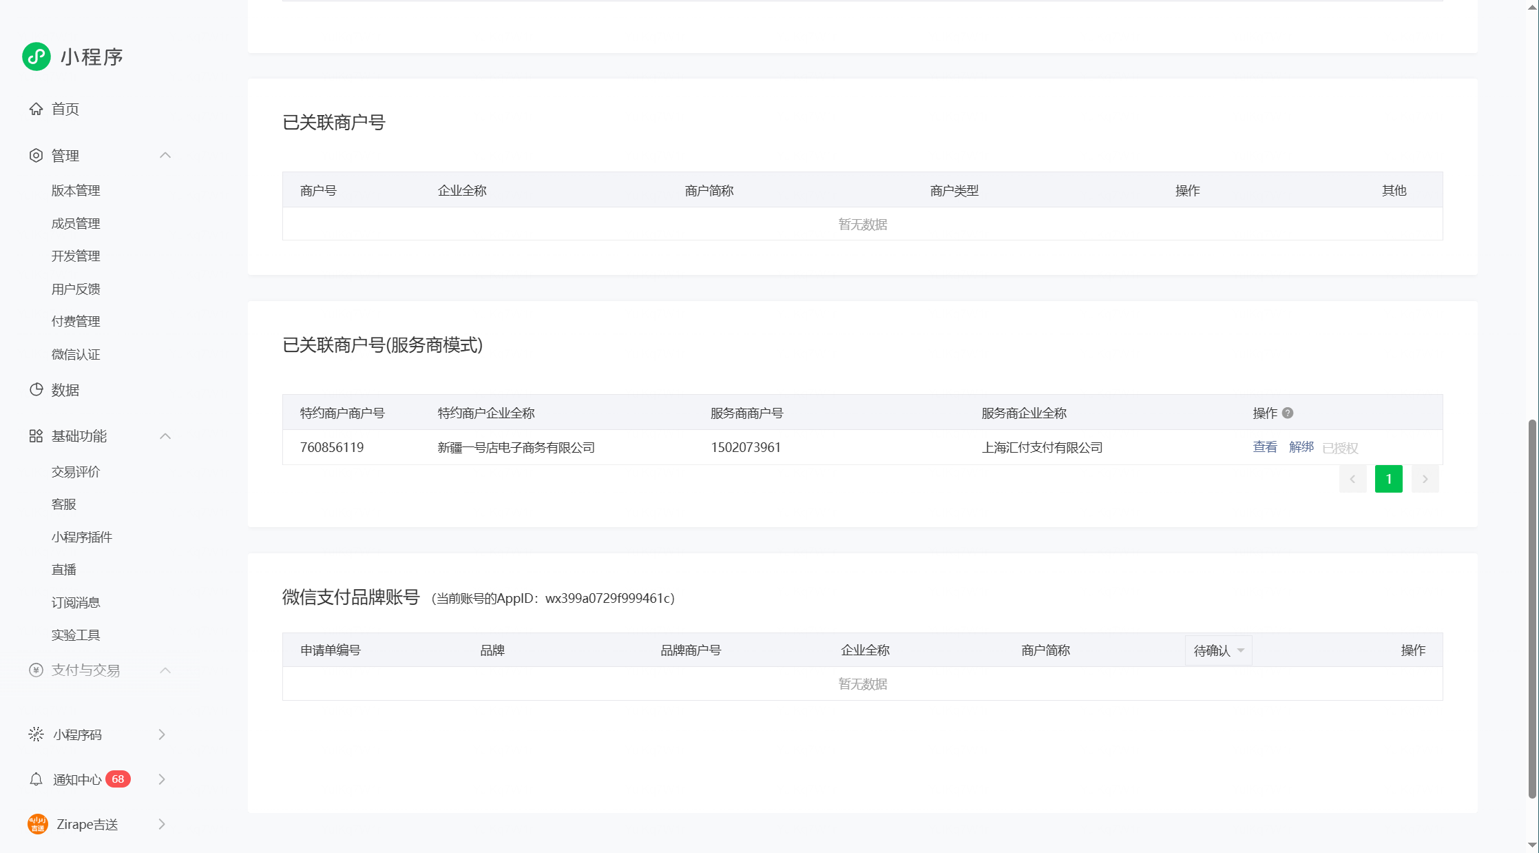1539x853 pixels.
Task: Click the 数据 pie chart icon
Action: click(36, 390)
